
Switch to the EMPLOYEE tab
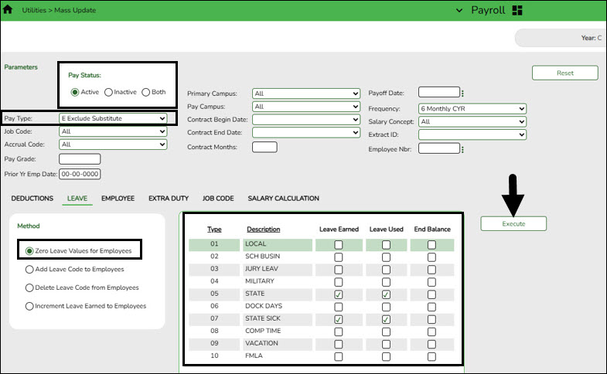118,199
